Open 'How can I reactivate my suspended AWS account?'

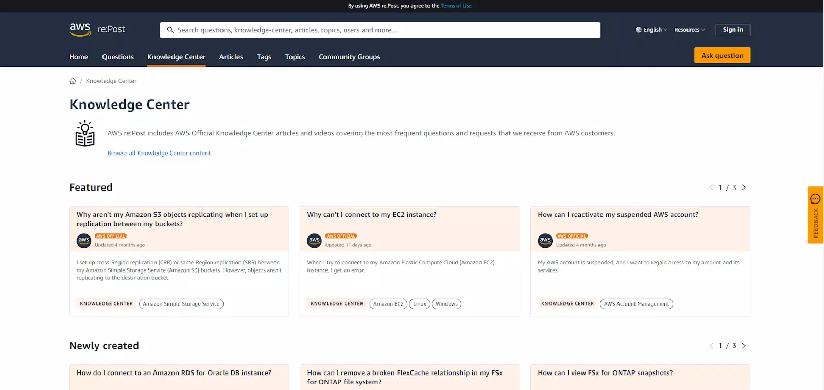click(618, 215)
